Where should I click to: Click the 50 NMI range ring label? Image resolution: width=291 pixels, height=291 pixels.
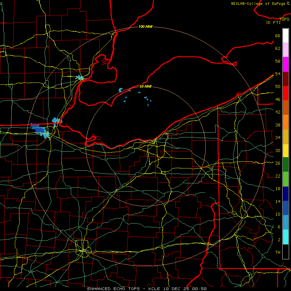(145, 86)
